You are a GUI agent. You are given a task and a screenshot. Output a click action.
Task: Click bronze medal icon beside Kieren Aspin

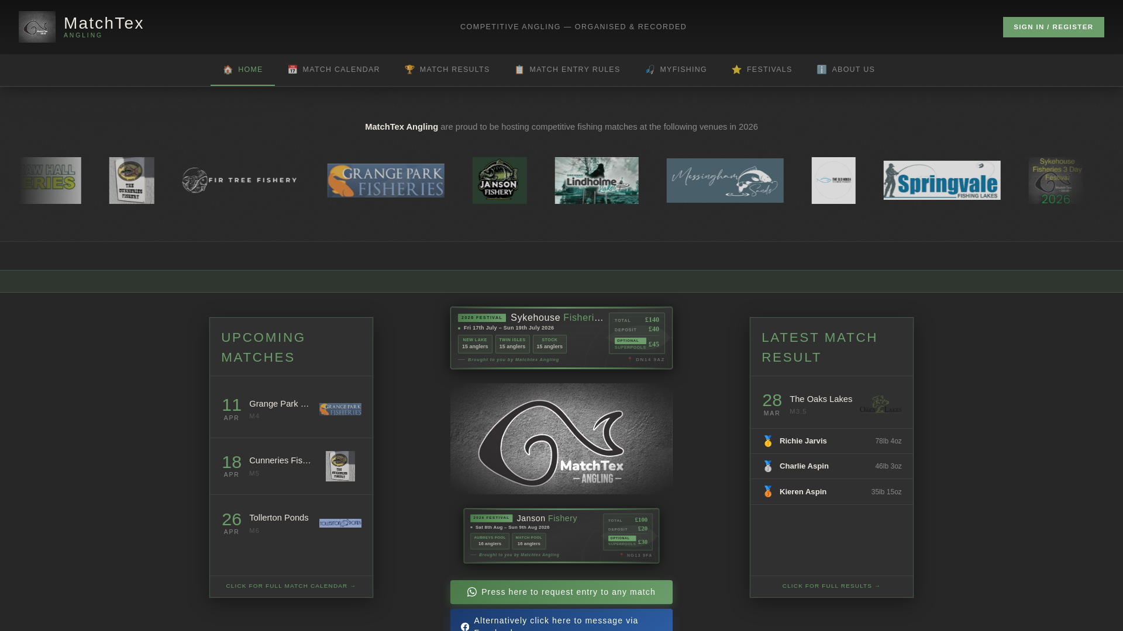point(768,492)
